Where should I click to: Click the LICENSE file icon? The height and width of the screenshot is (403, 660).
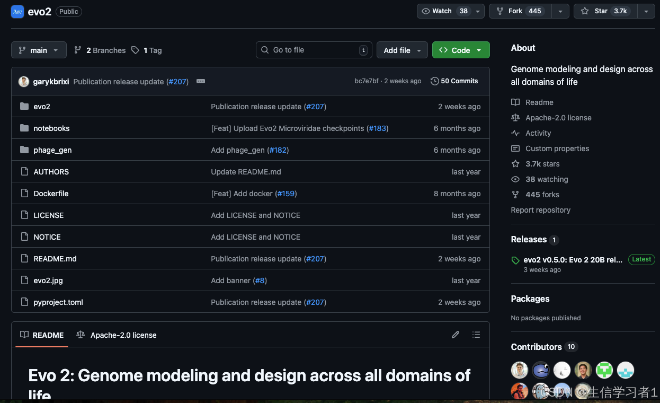point(24,215)
